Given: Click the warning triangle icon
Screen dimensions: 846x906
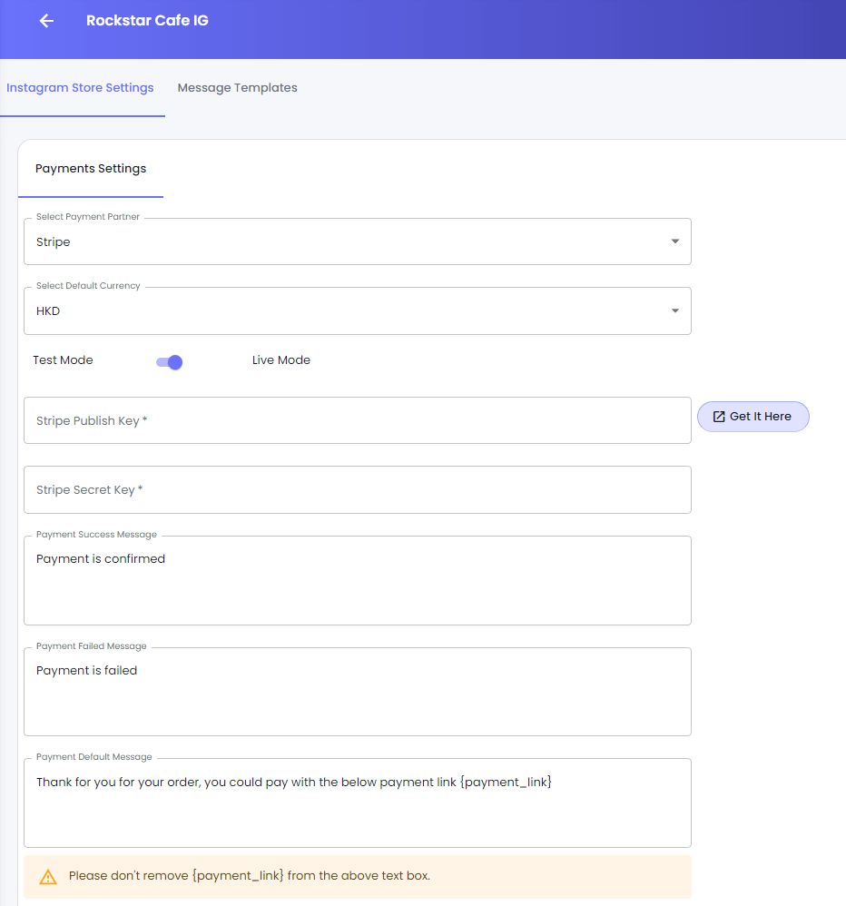Looking at the screenshot, I should pos(48,877).
